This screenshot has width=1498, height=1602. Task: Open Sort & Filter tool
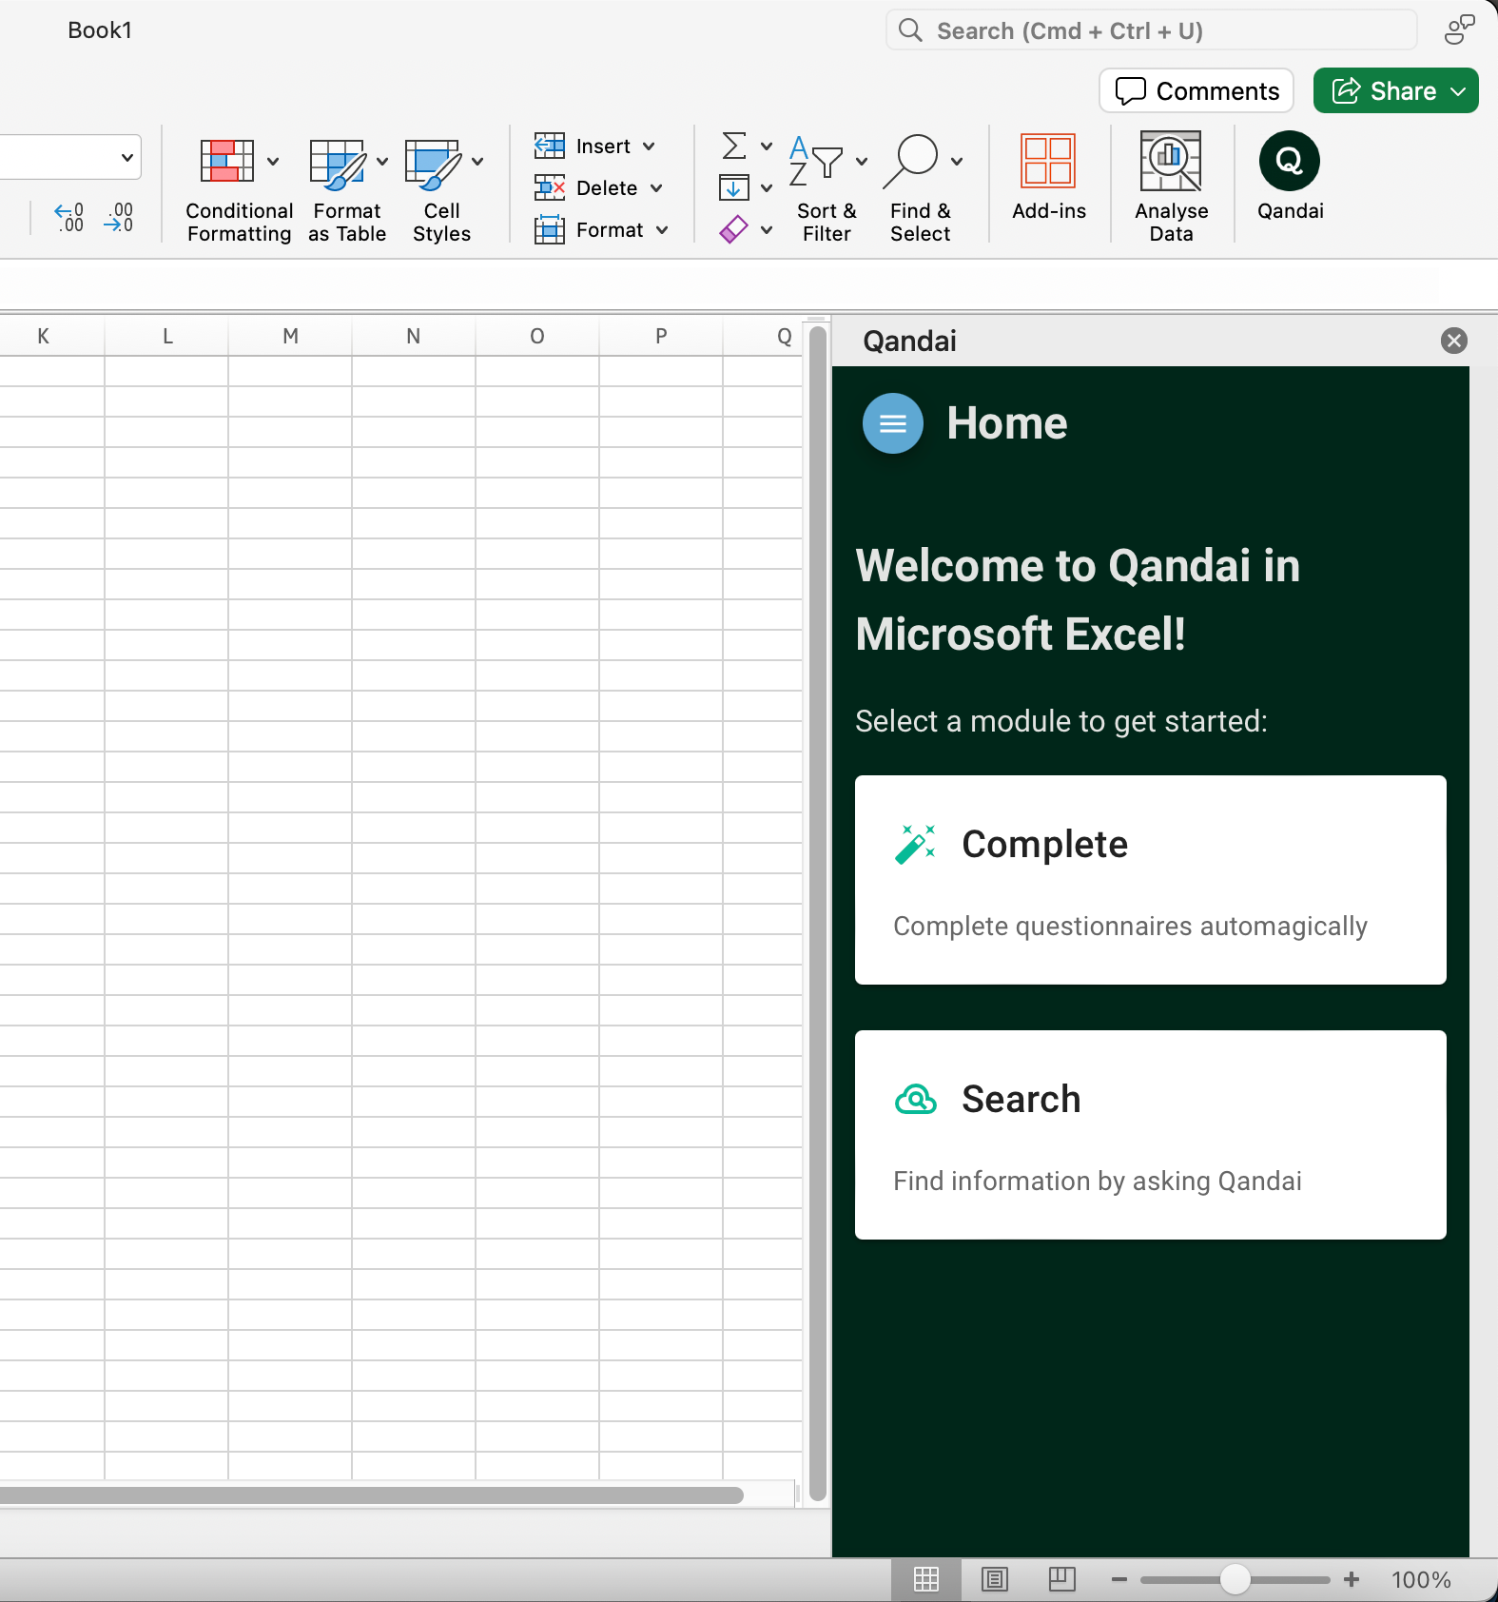coord(816,161)
